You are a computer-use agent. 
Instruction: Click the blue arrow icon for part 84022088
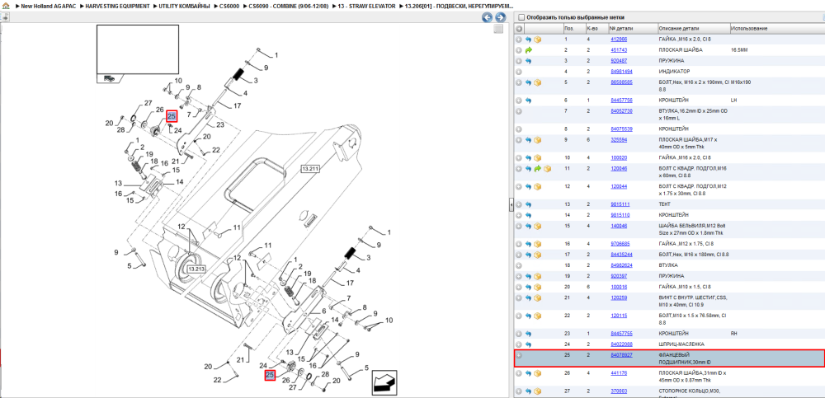pyautogui.click(x=528, y=344)
